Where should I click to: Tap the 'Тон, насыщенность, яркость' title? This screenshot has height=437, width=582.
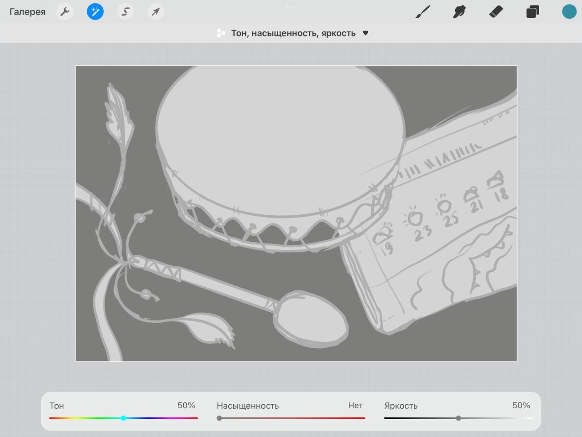click(293, 33)
